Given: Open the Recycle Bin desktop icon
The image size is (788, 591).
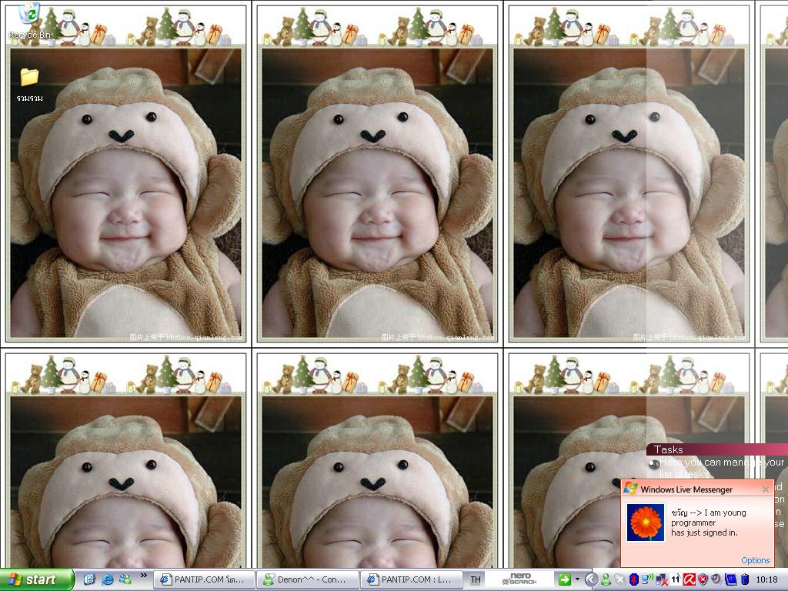Looking at the screenshot, I should click(x=30, y=21).
